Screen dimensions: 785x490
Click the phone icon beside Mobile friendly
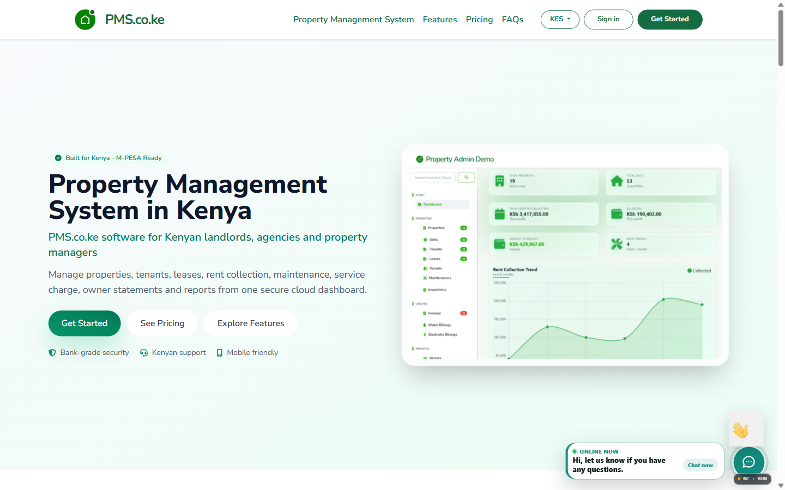(220, 353)
